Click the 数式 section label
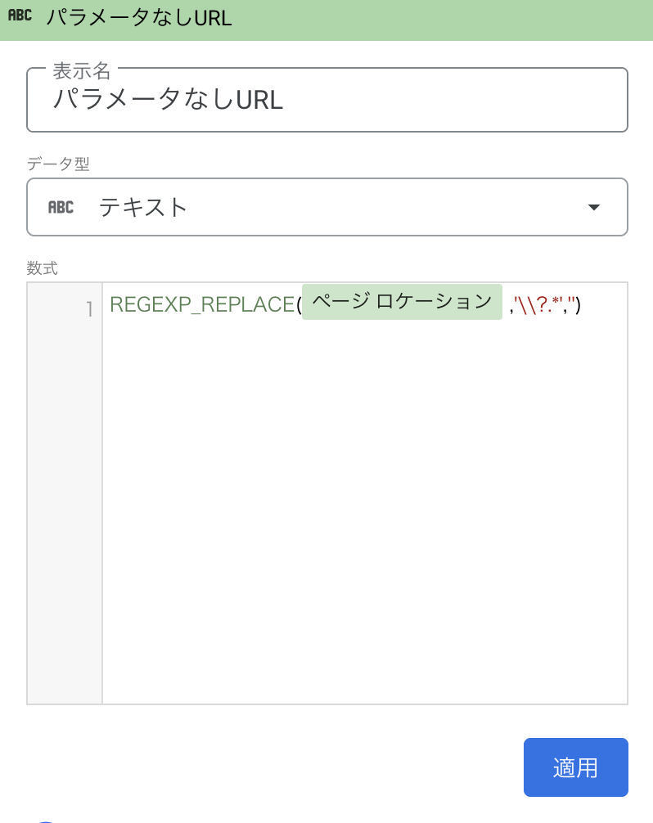This screenshot has height=823, width=653. coord(40,268)
